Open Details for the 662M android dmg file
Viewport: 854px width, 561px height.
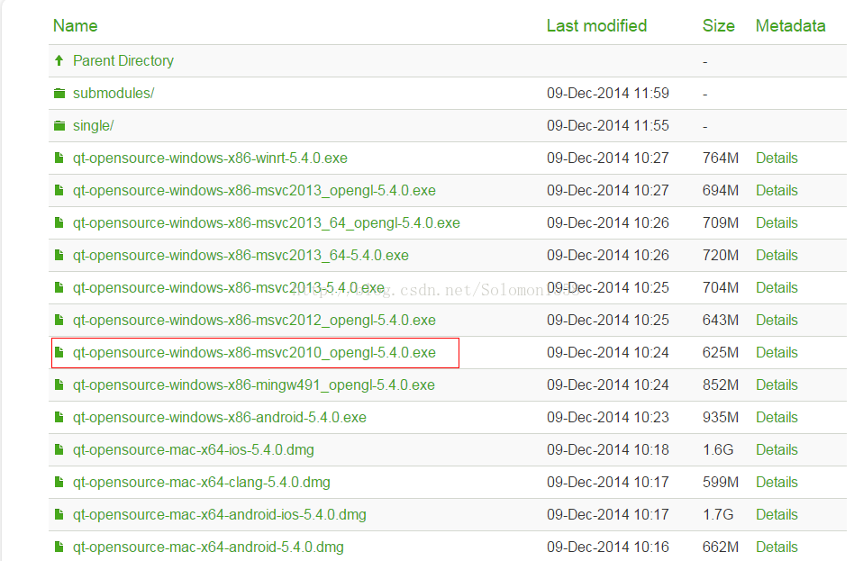777,547
